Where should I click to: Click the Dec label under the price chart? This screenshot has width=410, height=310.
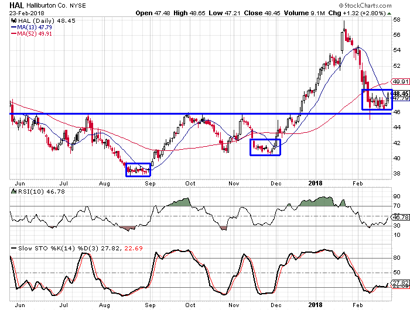point(276,183)
